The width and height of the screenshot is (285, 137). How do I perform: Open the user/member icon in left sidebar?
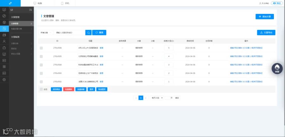click(x=4, y=41)
